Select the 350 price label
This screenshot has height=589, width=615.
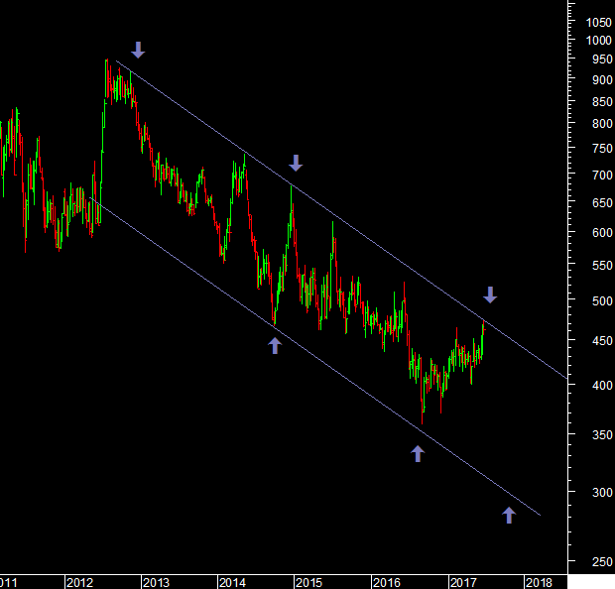(x=602, y=435)
